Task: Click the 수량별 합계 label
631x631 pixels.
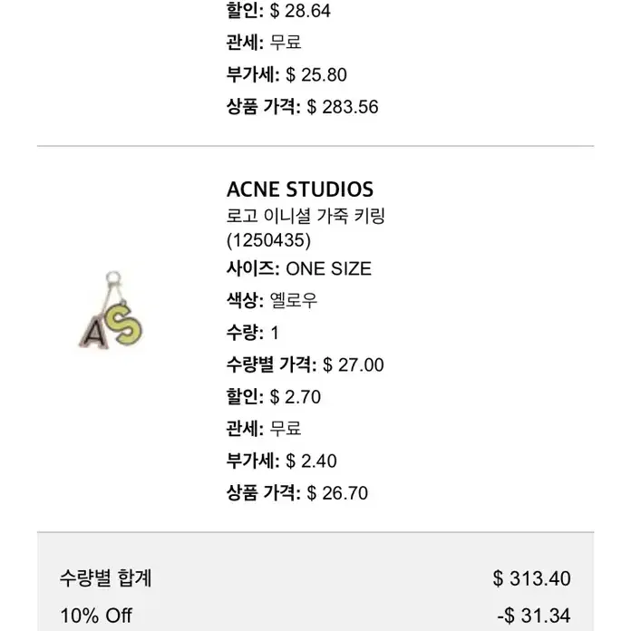Action: coord(105,578)
